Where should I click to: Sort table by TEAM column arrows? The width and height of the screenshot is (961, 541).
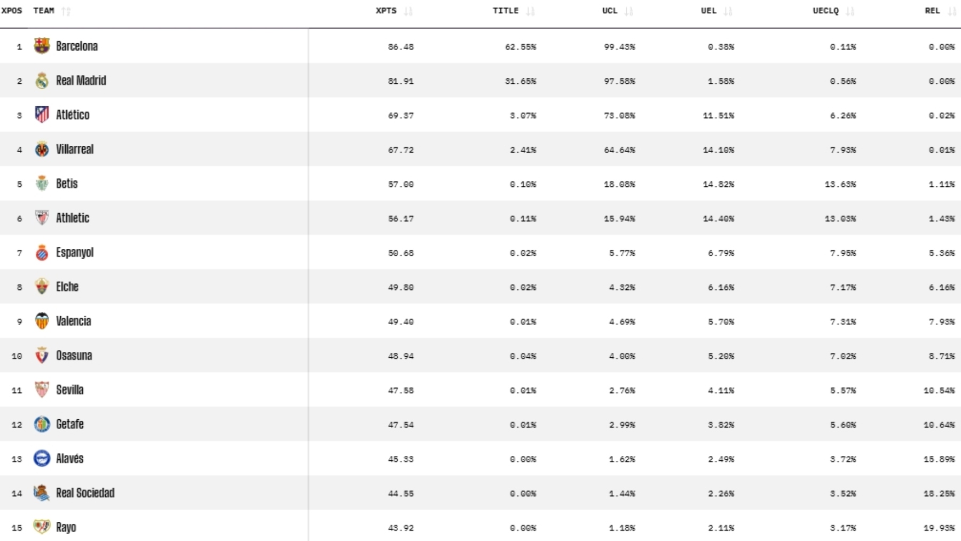[x=66, y=11]
